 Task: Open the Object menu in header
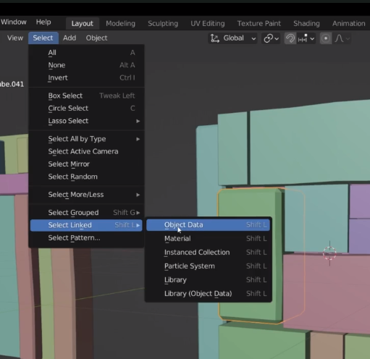tap(96, 38)
